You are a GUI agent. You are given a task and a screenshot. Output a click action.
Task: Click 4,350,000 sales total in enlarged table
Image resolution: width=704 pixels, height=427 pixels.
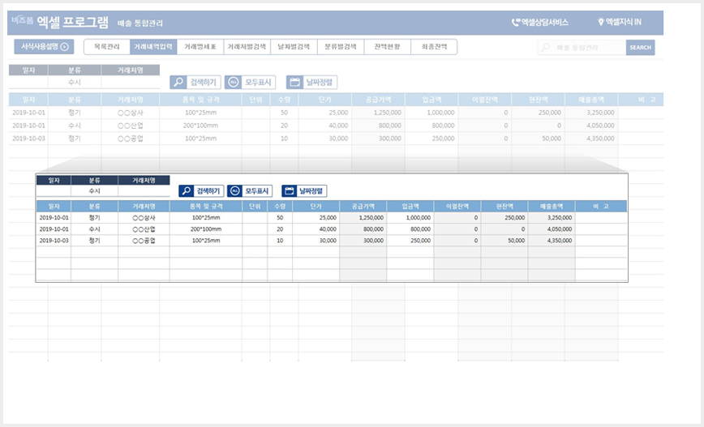click(552, 241)
